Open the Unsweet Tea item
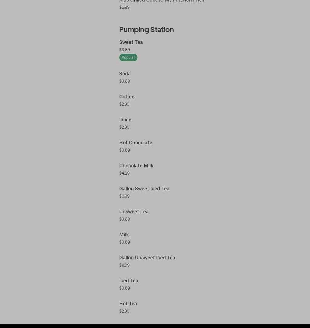The height and width of the screenshot is (328, 310). point(134,212)
